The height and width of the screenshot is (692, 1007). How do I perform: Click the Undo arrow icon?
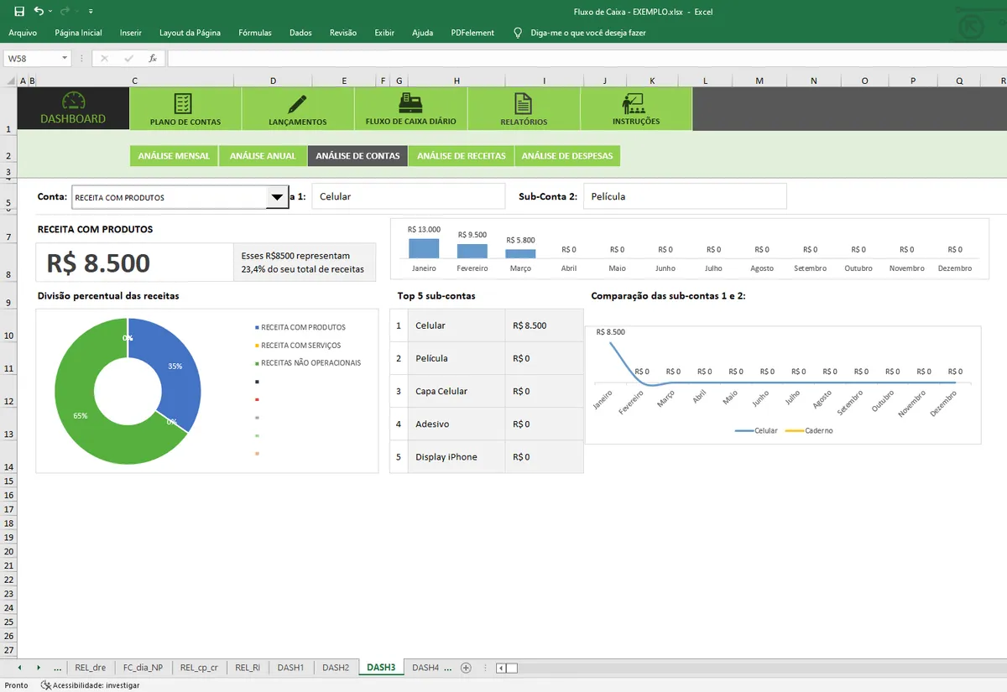tap(39, 12)
